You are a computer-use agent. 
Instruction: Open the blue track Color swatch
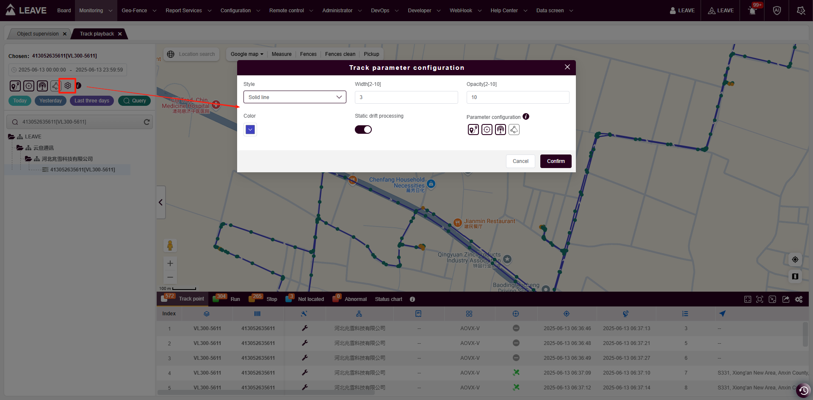point(250,130)
